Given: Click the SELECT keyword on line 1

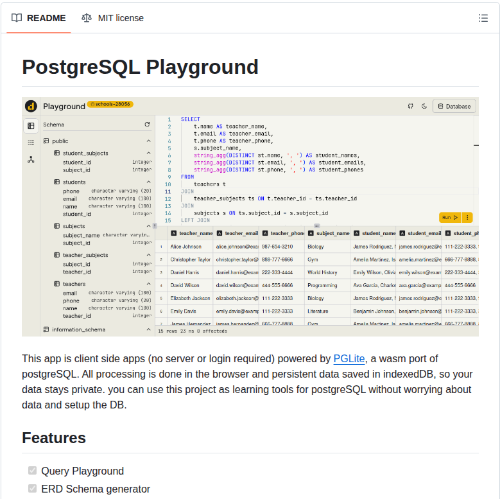Looking at the screenshot, I should [191, 119].
